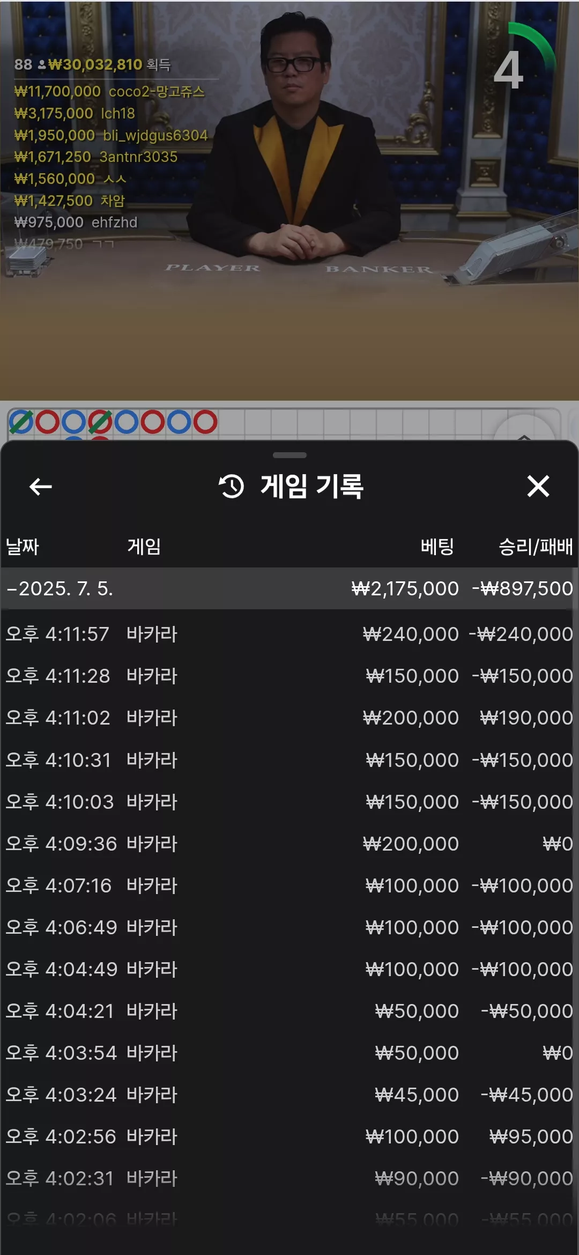The image size is (579, 1255).
Task: Tap the winner 3antnr3035 entry
Action: 95,157
